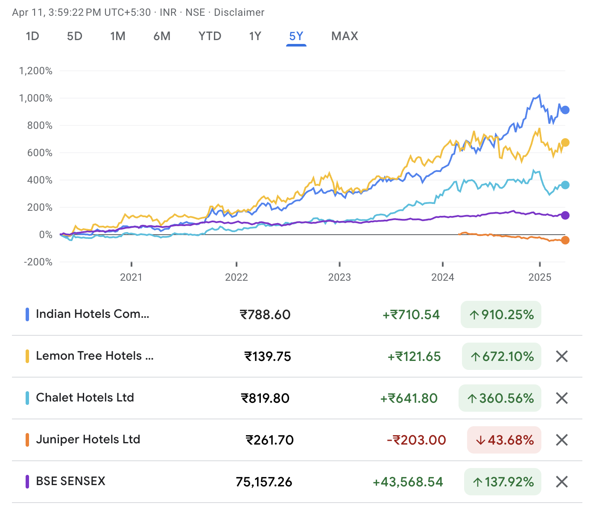Remove Juniper Hotels Ltd from comparison

point(561,440)
